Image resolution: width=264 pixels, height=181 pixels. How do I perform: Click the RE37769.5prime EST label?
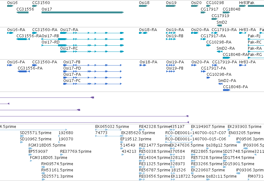pos(76,152)
